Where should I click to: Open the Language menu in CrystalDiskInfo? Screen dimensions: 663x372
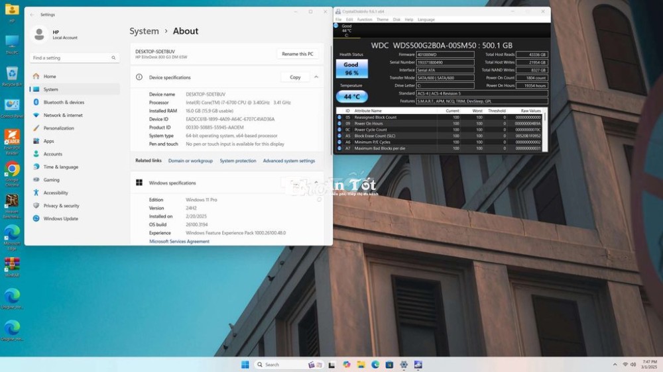[426, 20]
